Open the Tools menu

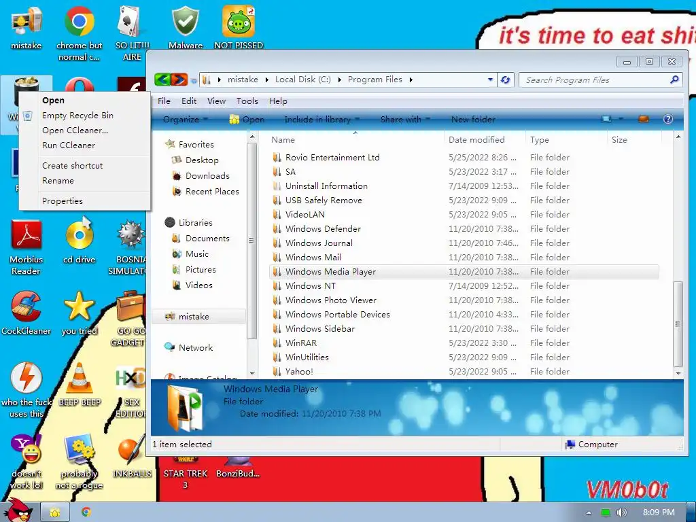click(247, 101)
